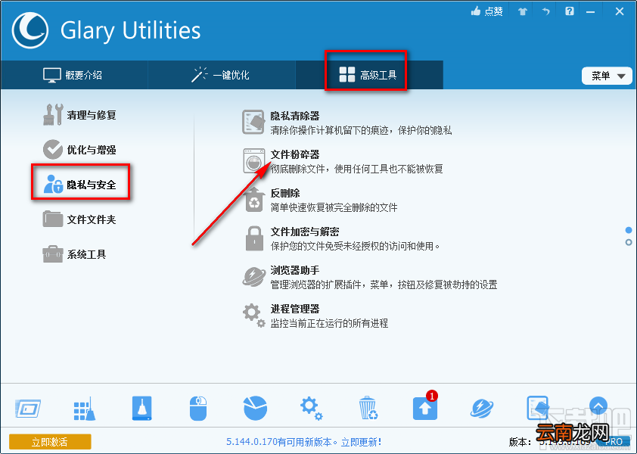This screenshot has height=454, width=637.
Task: Select the 清理与修复 category
Action: pyautogui.click(x=79, y=115)
